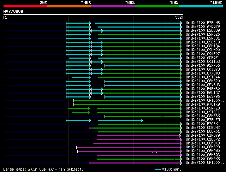Open the UniRef100_B7FLM8 hit
226x172 pixels.
[203, 23]
